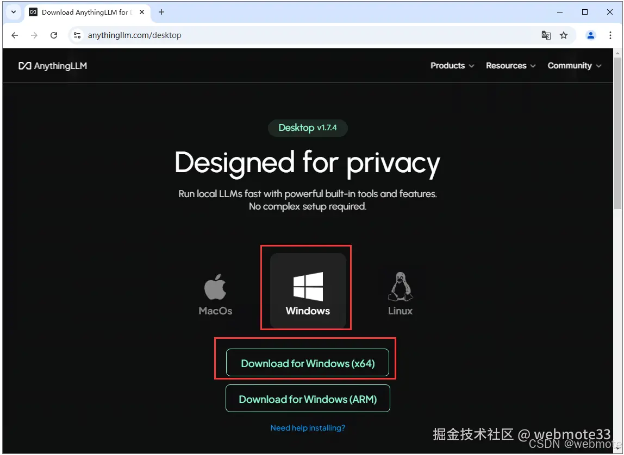
Task: Click the browser forward arrow
Action: tap(34, 35)
